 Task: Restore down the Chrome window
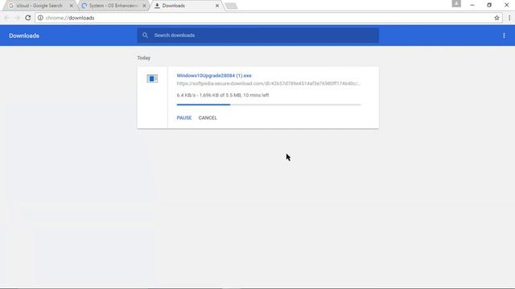tap(489, 5)
